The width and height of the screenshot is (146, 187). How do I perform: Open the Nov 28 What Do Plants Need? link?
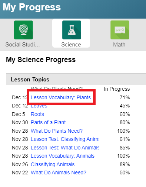(x=57, y=131)
